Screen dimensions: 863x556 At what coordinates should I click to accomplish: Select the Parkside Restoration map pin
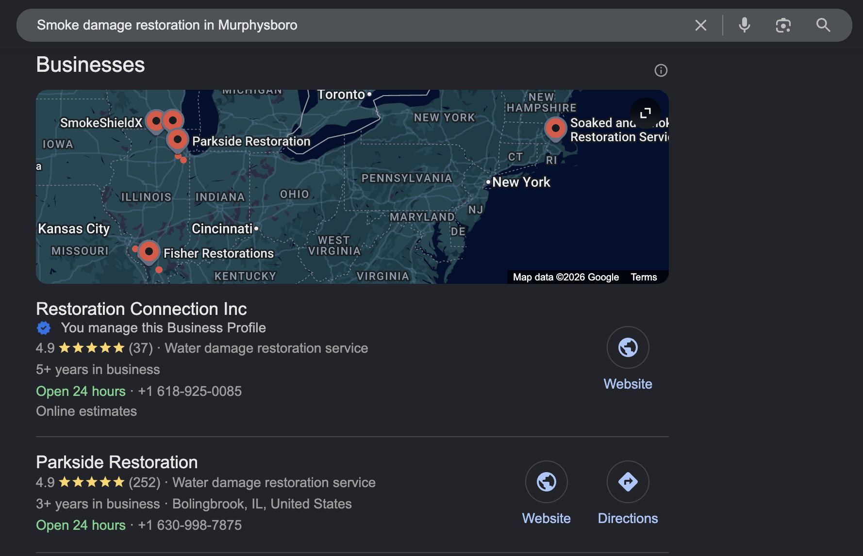(x=178, y=141)
